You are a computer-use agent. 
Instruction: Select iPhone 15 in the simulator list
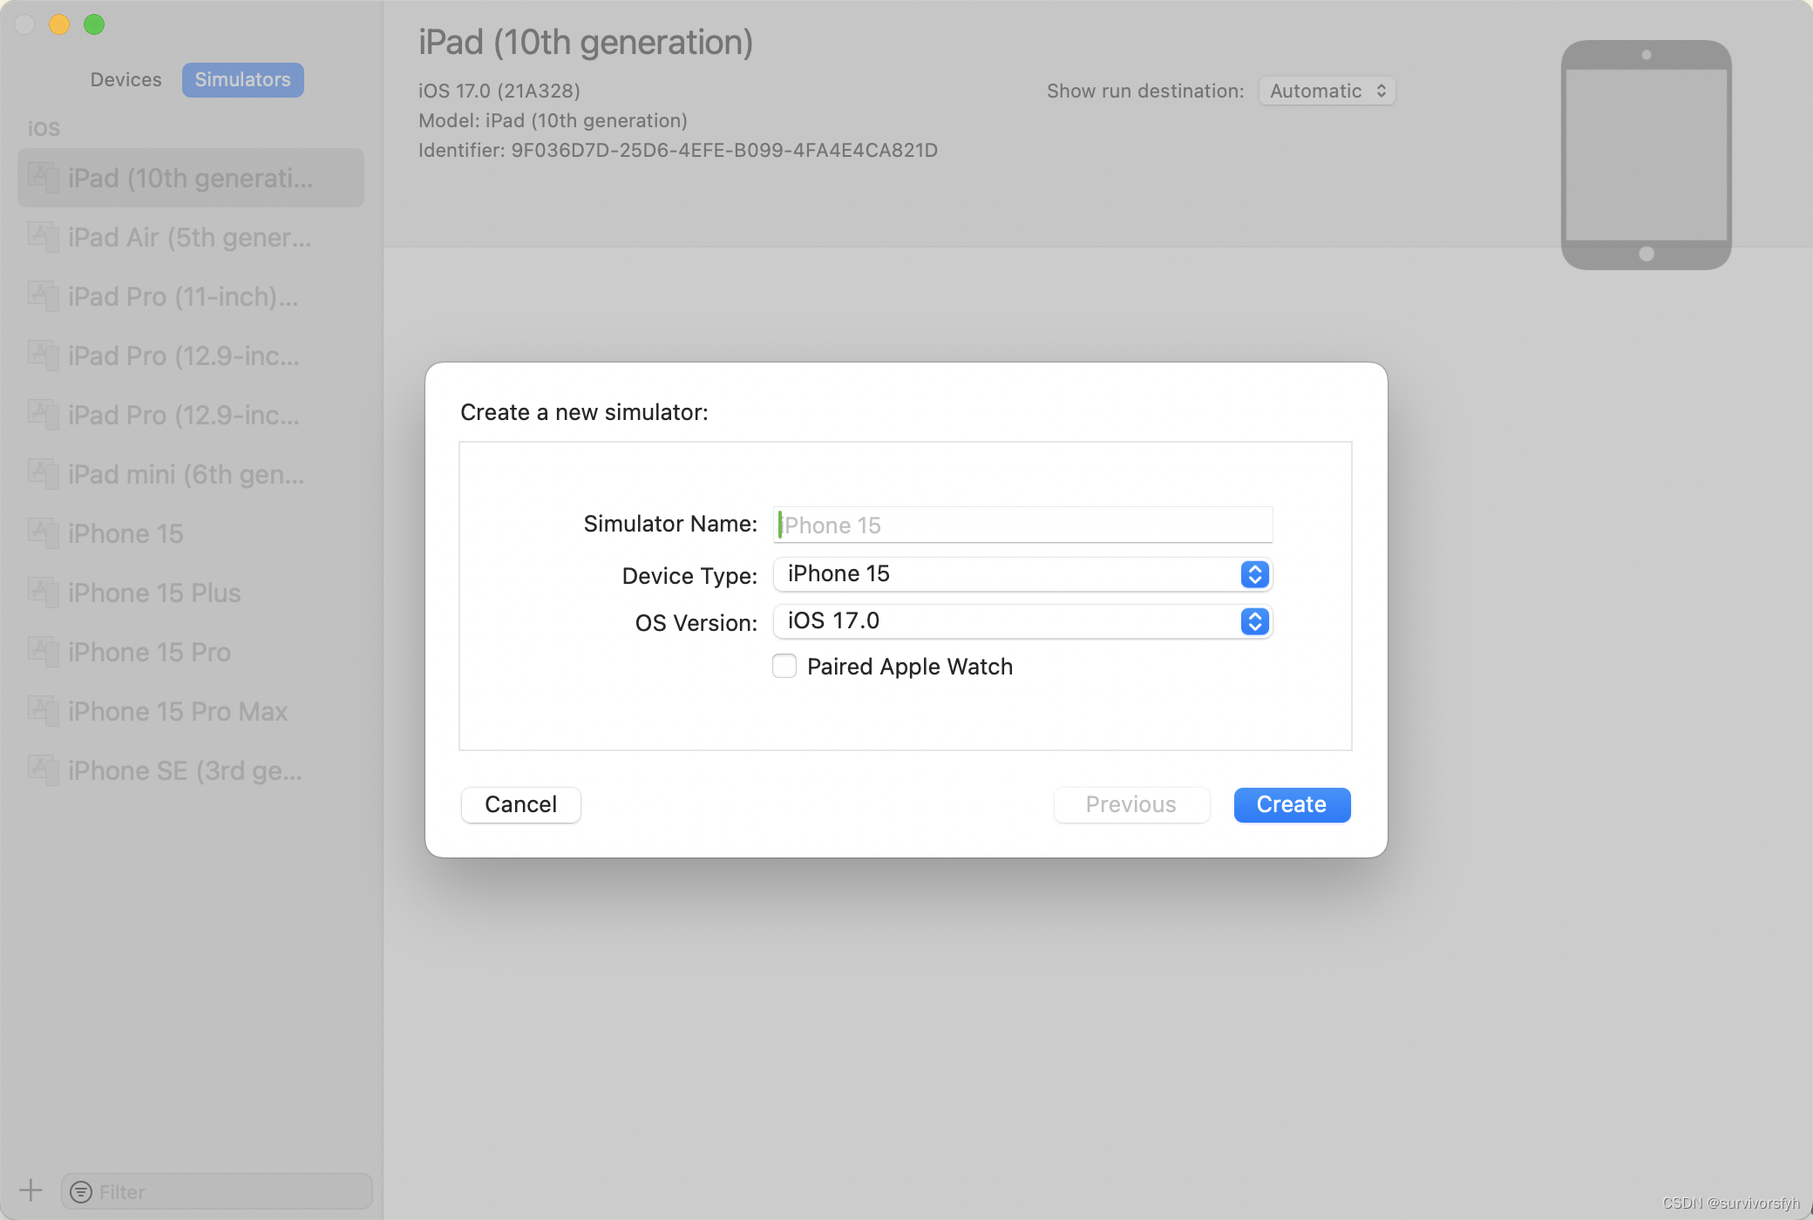[191, 533]
